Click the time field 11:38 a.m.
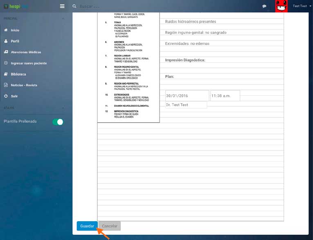The height and width of the screenshot is (240, 313). coord(225,96)
